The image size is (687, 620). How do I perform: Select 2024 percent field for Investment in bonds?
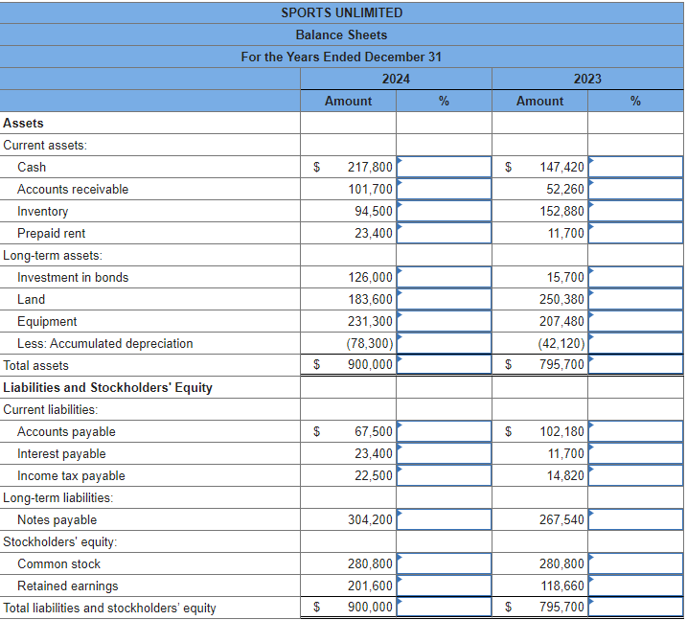(x=444, y=277)
